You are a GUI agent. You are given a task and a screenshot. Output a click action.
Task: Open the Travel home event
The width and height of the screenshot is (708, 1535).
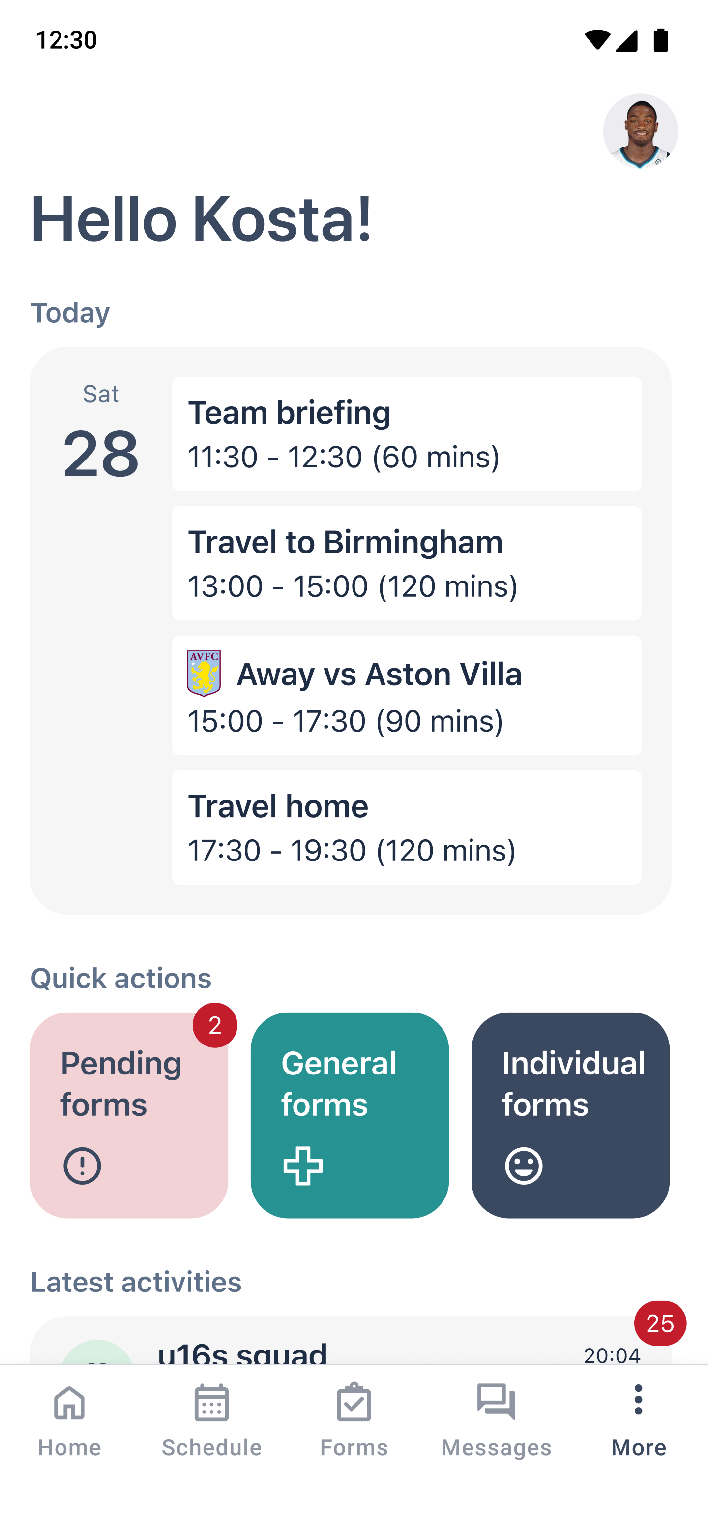(x=407, y=827)
